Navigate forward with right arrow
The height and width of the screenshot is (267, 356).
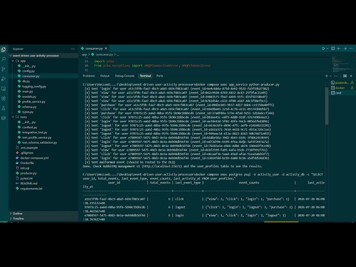(345, 48)
